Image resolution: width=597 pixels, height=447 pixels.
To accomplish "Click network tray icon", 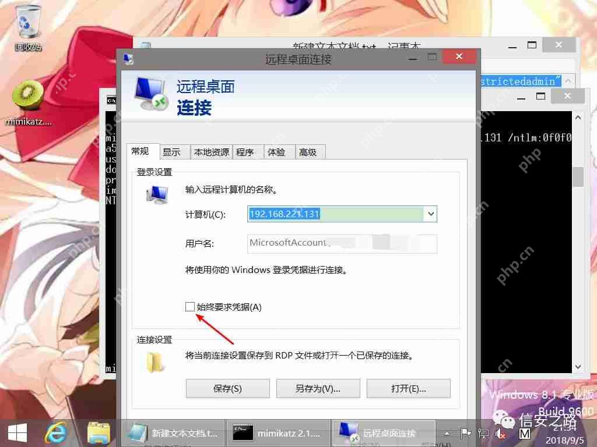I will coord(483,433).
